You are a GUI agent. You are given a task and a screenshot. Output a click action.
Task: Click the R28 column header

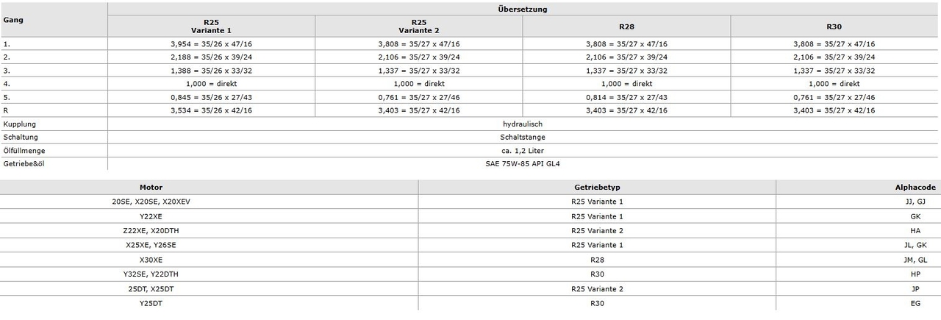click(626, 26)
